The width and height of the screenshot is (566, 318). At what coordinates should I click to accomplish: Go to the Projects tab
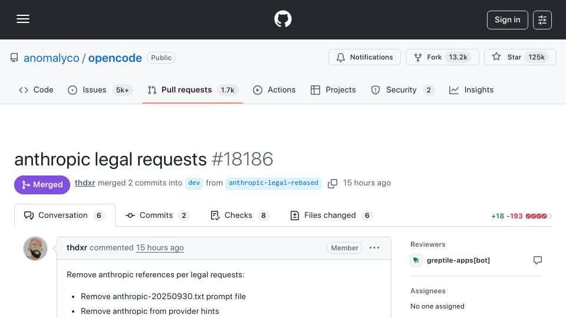[x=333, y=90]
